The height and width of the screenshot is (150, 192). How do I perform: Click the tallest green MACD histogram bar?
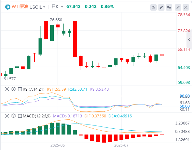point(58,128)
